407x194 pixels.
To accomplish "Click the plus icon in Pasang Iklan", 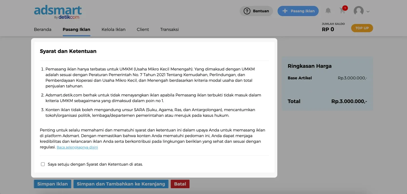I will pyautogui.click(x=285, y=11).
